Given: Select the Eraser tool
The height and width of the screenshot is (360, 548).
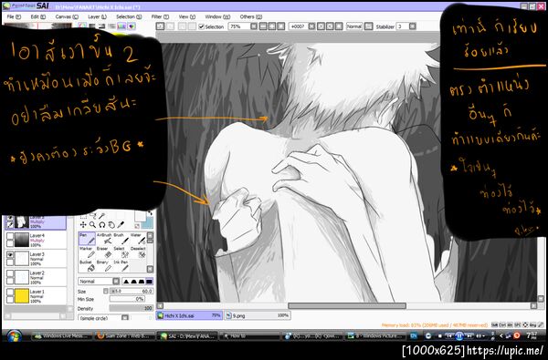Looking at the screenshot, I should (x=104, y=252).
